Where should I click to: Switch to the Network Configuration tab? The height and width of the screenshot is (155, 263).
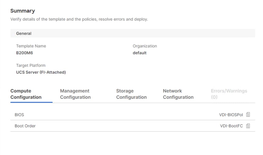178,94
